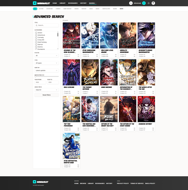Viewport: 188px width, 190px height.
Task: Click the Title search field
Action: click(47, 25)
